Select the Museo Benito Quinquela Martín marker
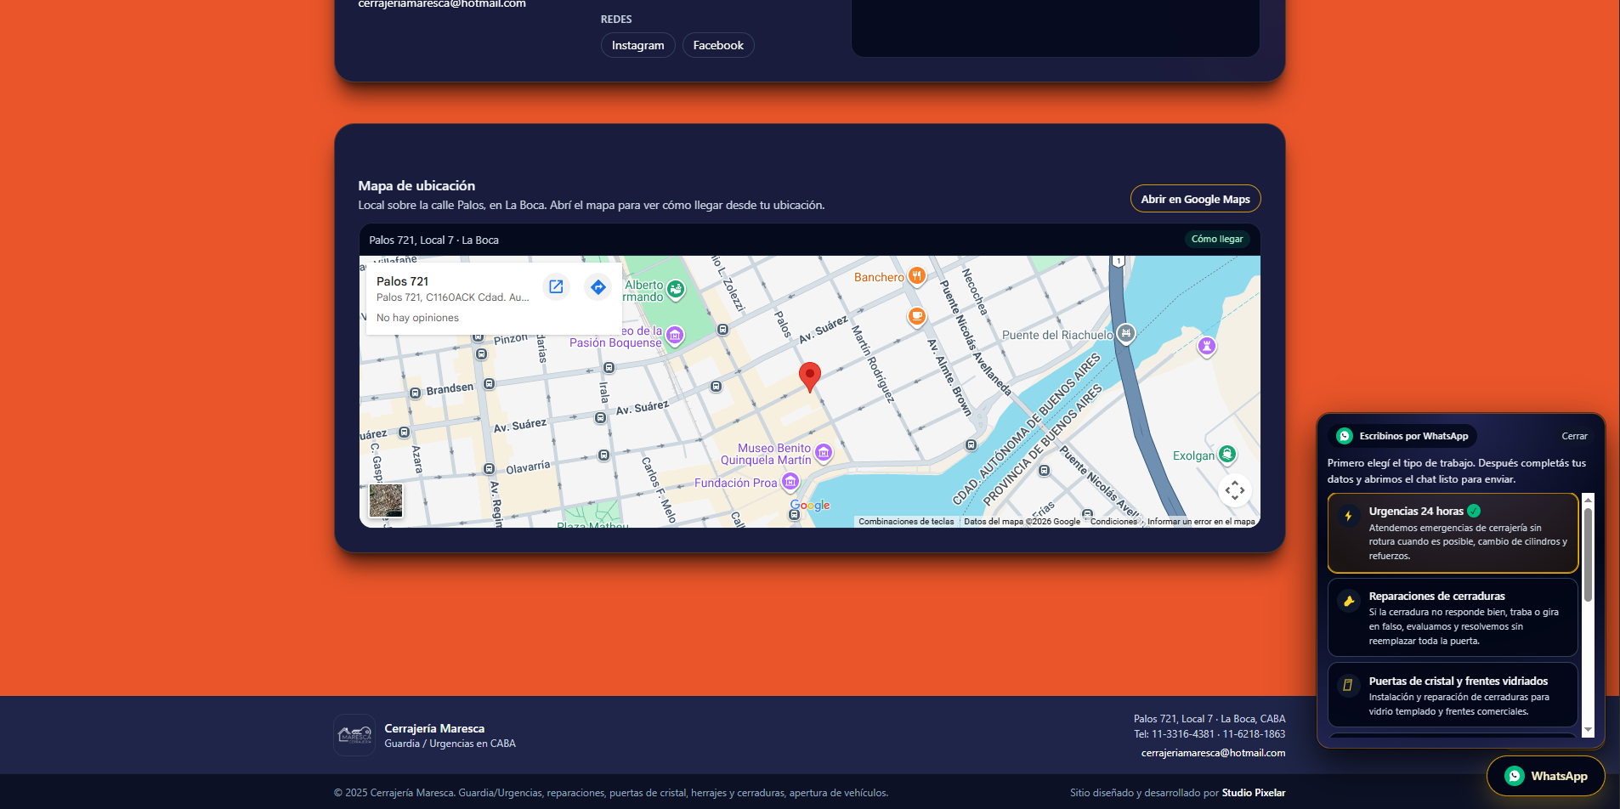 point(823,453)
